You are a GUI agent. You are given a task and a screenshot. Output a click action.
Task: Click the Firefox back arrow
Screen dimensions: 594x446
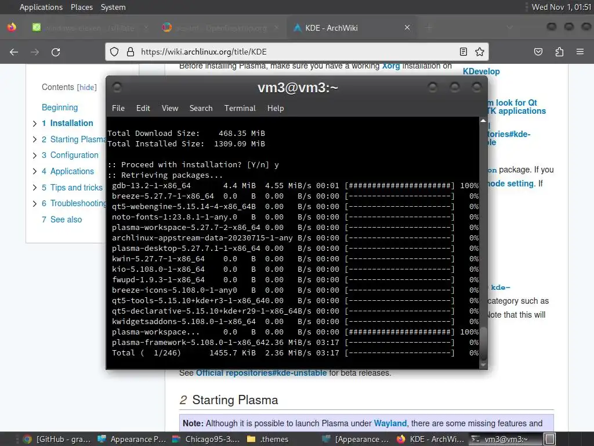pos(14,52)
